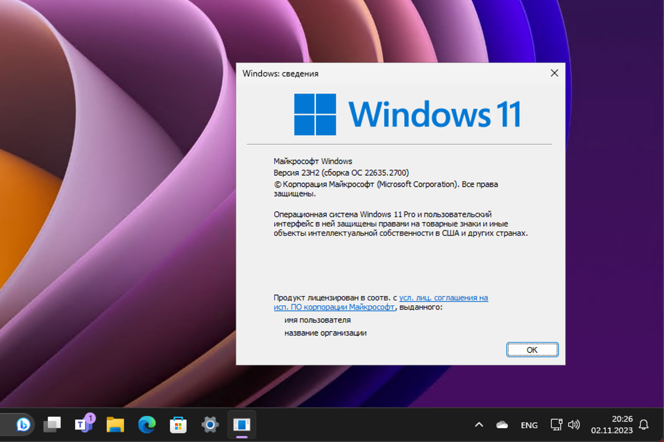This screenshot has height=442, width=664.
Task: Expand the hidden icons tray chevron
Action: (x=479, y=424)
